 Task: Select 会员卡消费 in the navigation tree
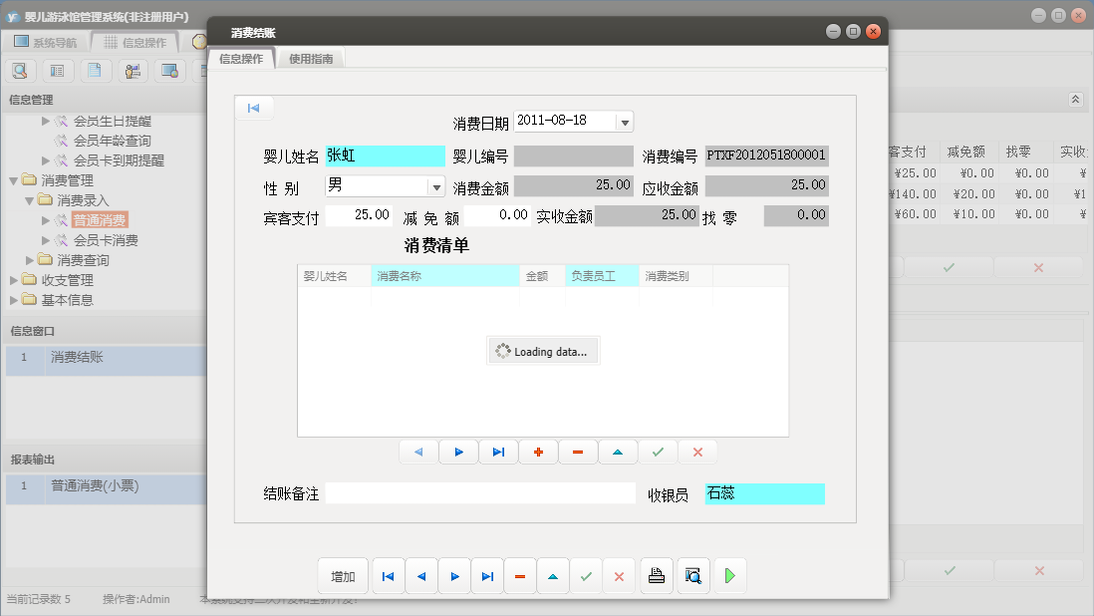tap(108, 240)
